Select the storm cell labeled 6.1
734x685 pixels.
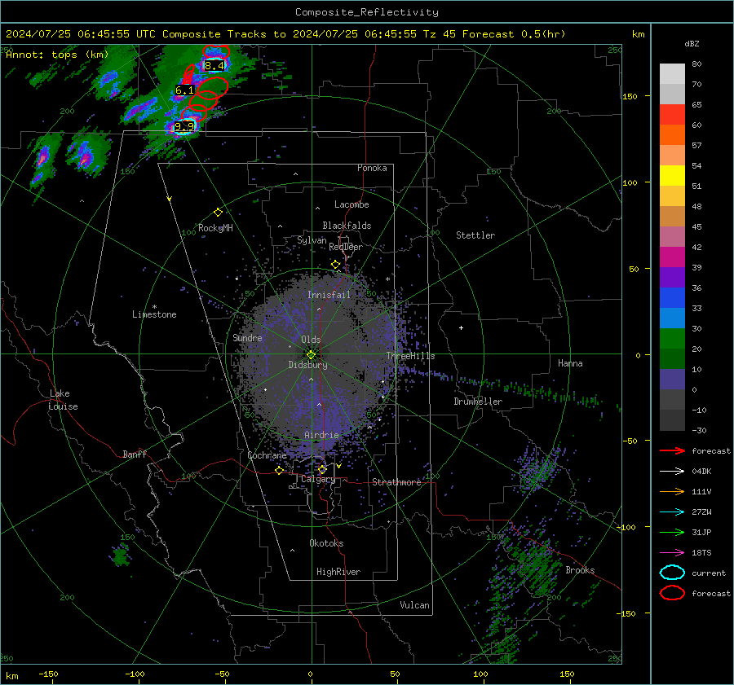184,90
